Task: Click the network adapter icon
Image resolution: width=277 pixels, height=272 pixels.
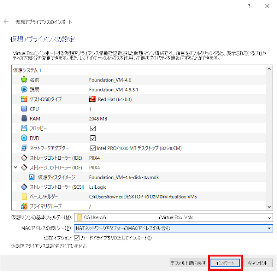Action: pyautogui.click(x=24, y=148)
